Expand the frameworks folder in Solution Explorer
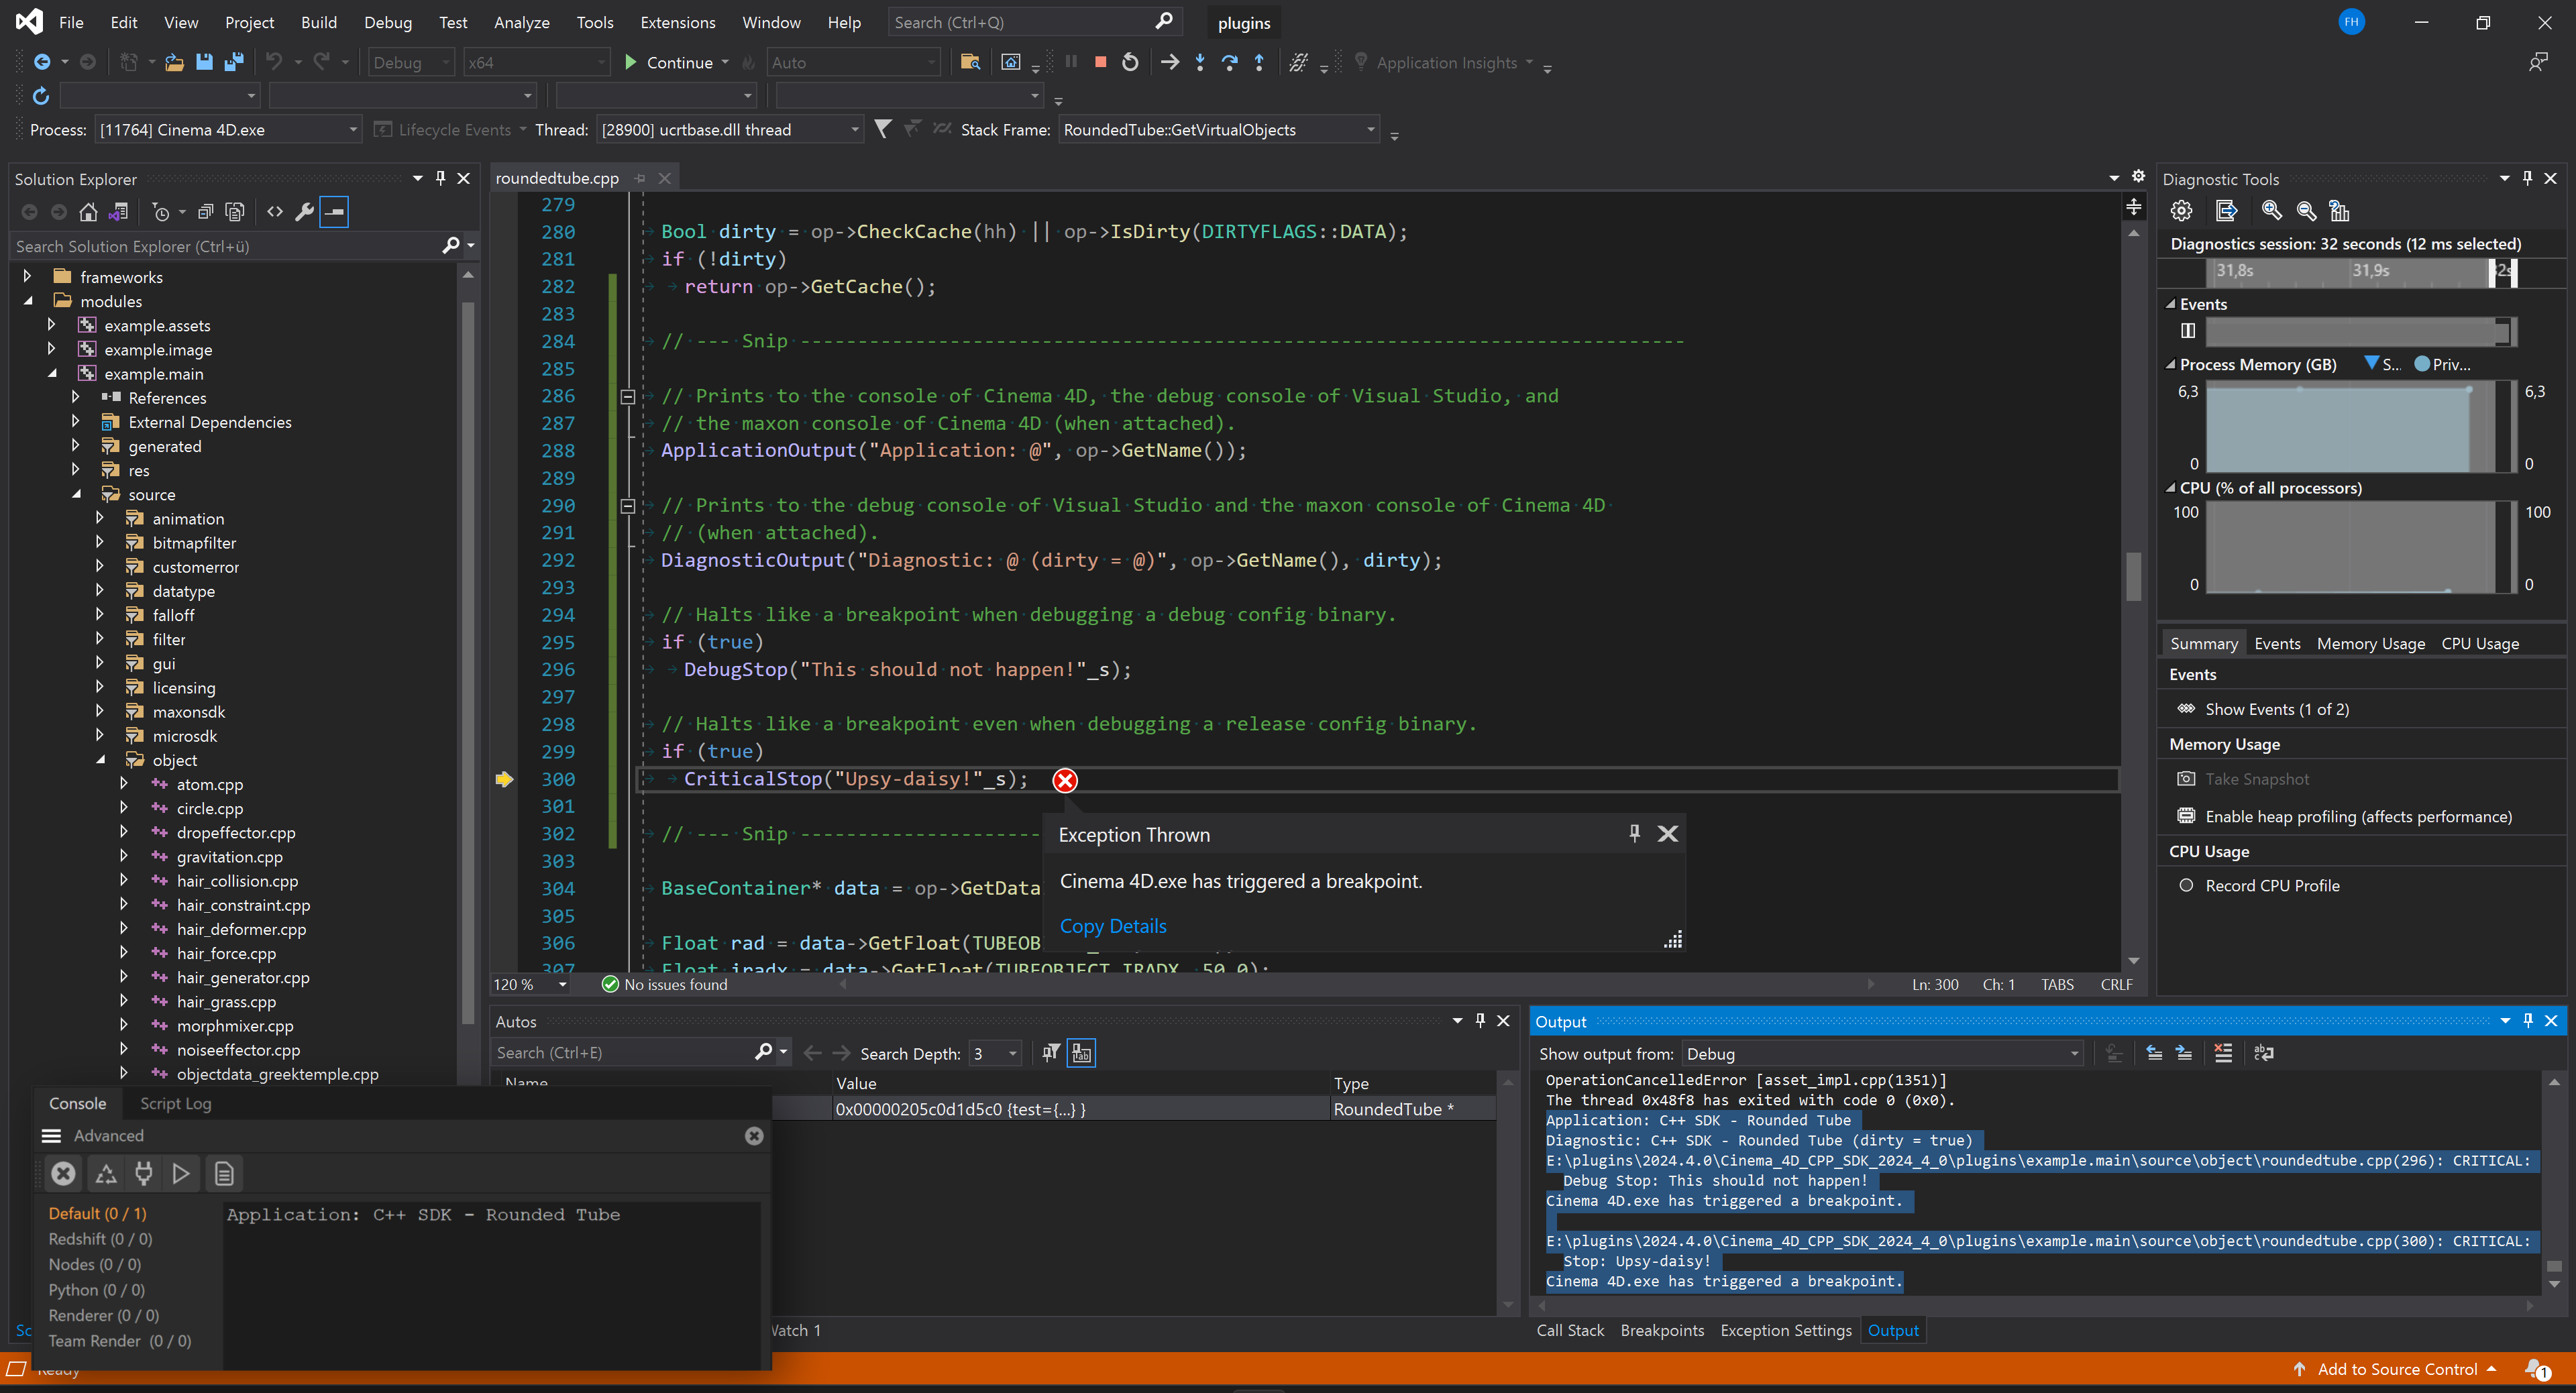The height and width of the screenshot is (1393, 2576). 28,277
